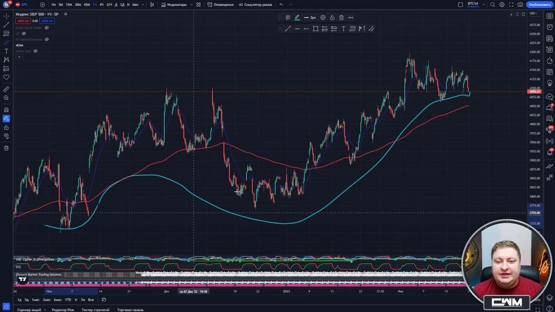Undo the last chart action

tap(281, 5)
